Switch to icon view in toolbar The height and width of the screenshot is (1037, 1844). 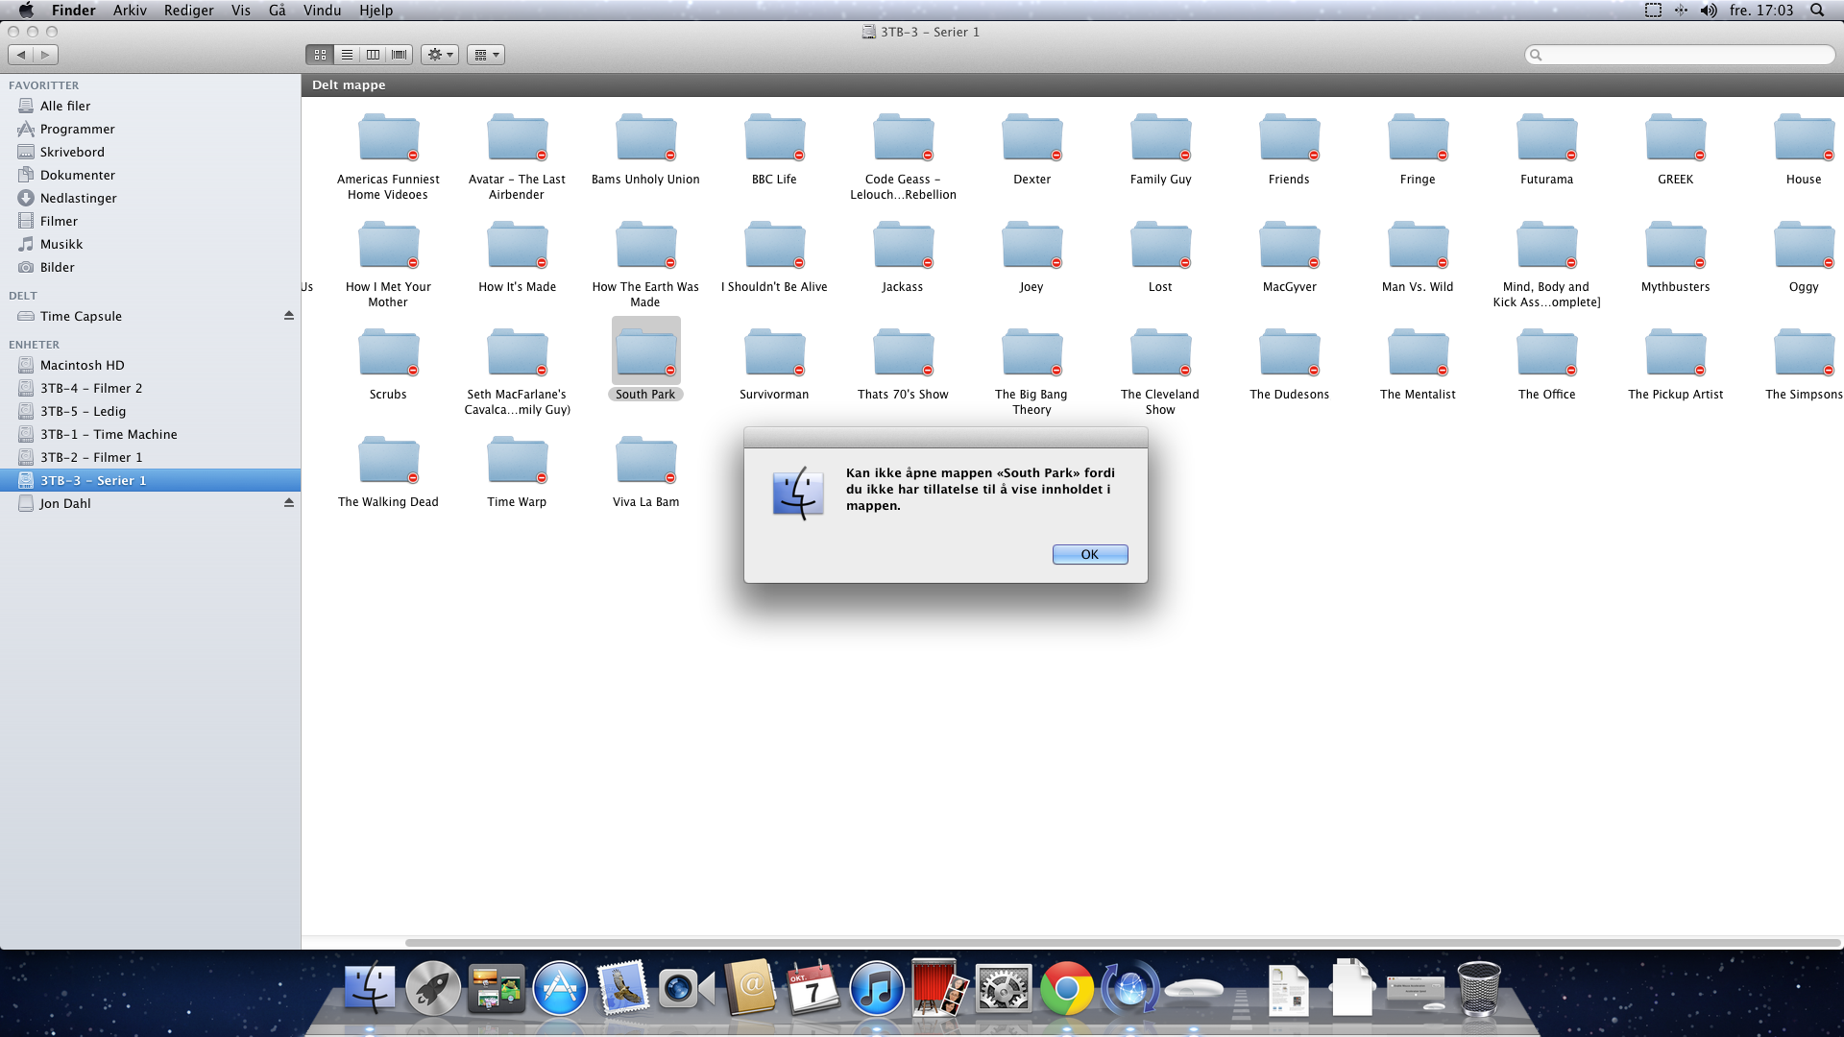click(x=320, y=55)
